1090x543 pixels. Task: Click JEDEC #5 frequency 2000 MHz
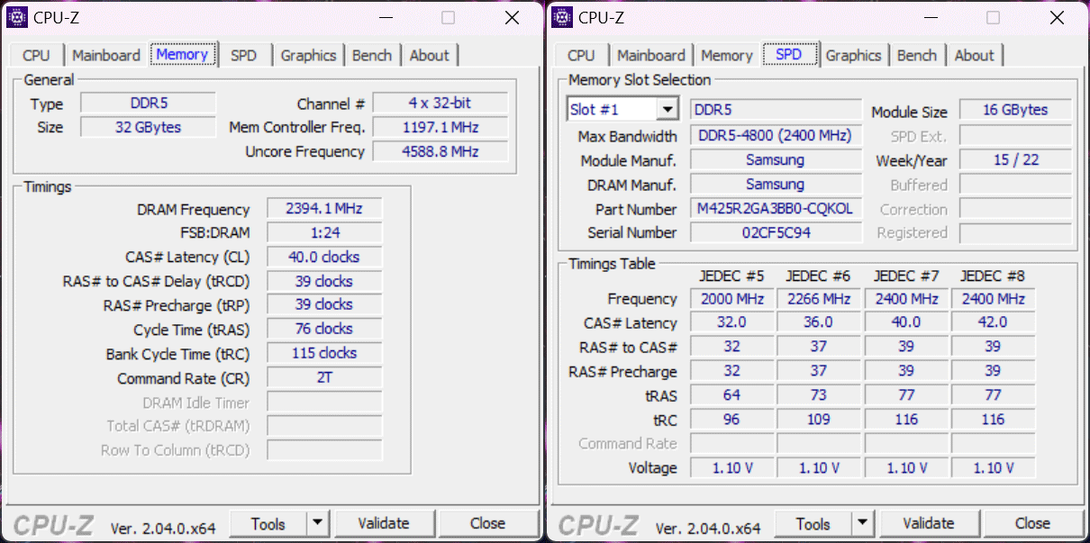732,298
